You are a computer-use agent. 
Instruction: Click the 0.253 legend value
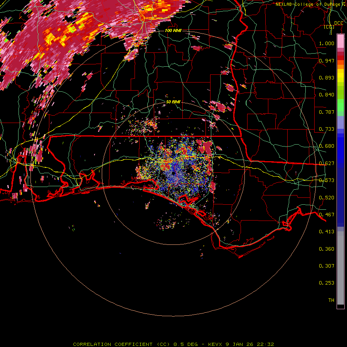327,283
